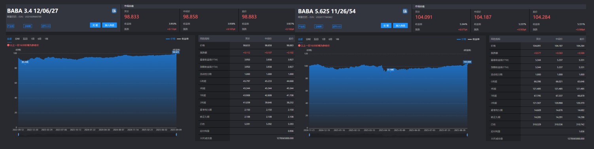Click the red warning icon above the left chart
Viewport: 594px width, 149px height.
[8, 45]
